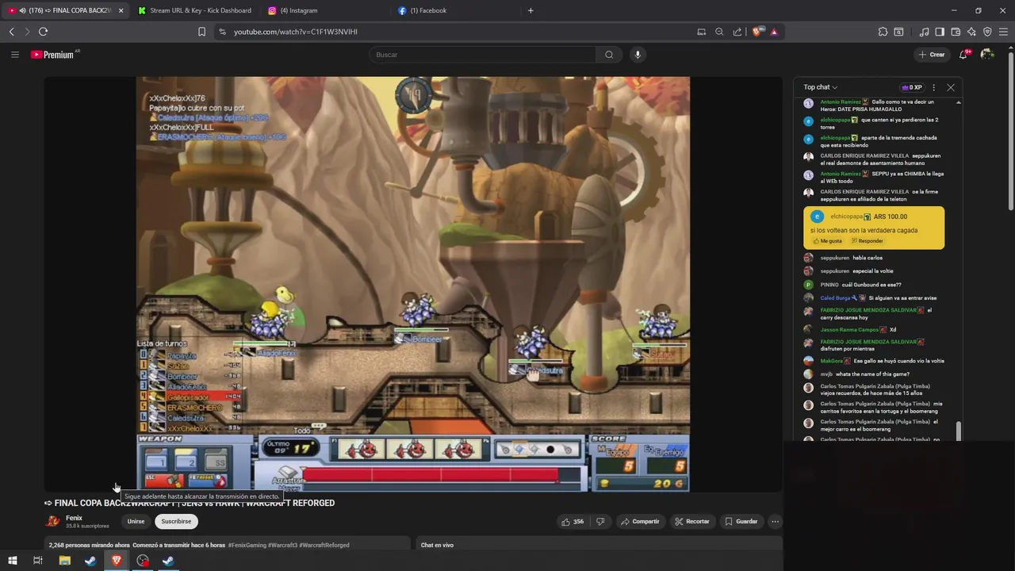Viewport: 1015px width, 571px height.
Task: Click the Suscribirse button
Action: coord(176,521)
